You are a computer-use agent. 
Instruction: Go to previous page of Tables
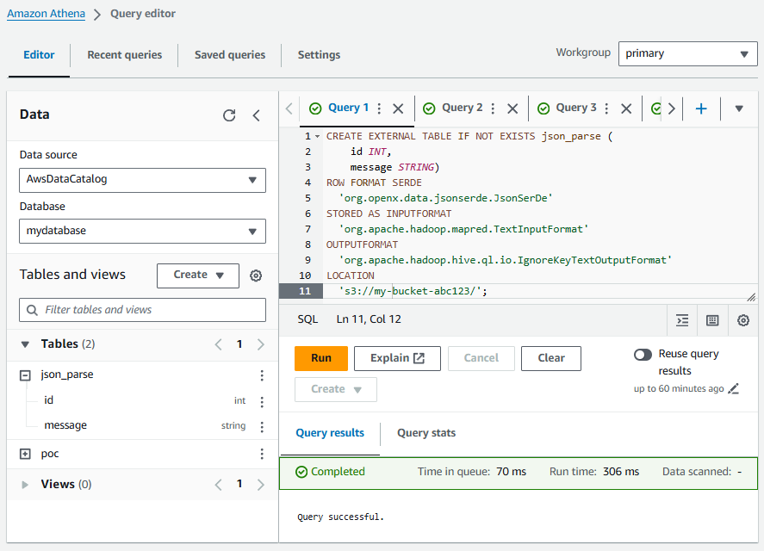(x=218, y=344)
